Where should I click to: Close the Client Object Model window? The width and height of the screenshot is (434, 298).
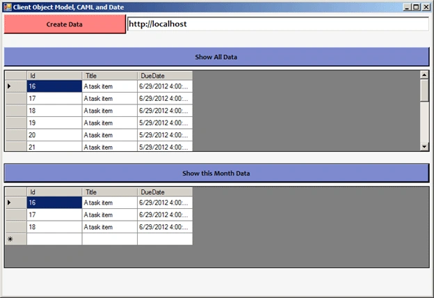coord(426,7)
